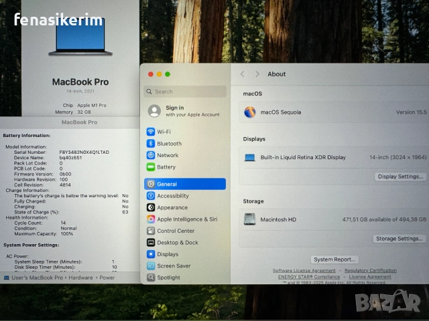The image size is (429, 321).
Task: Open the Battery icon in sidebar
Action: (150, 167)
